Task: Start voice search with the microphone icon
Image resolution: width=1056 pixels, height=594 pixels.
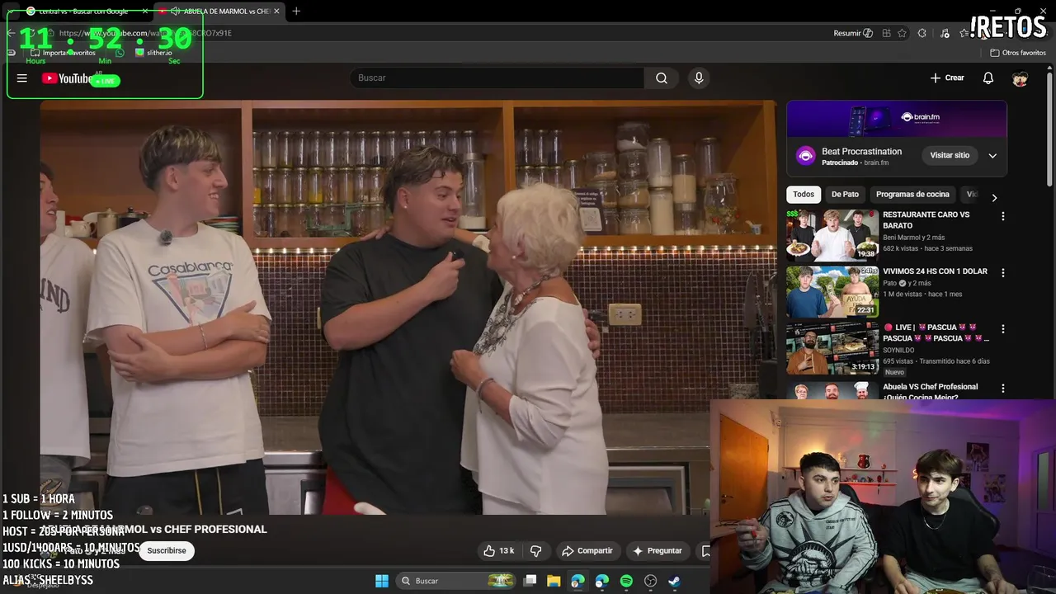Action: 699,78
